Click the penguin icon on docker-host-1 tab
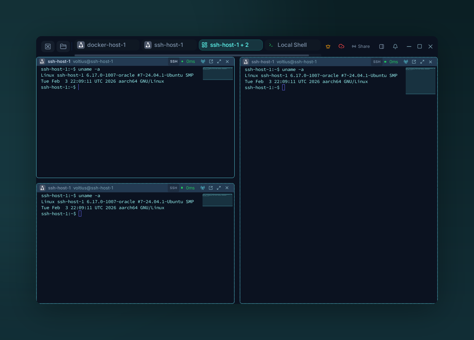 (x=81, y=45)
